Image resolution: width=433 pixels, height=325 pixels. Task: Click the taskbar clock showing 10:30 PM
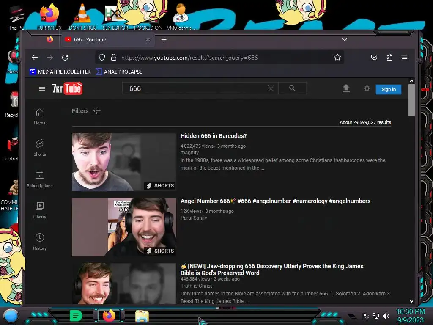coord(410,316)
